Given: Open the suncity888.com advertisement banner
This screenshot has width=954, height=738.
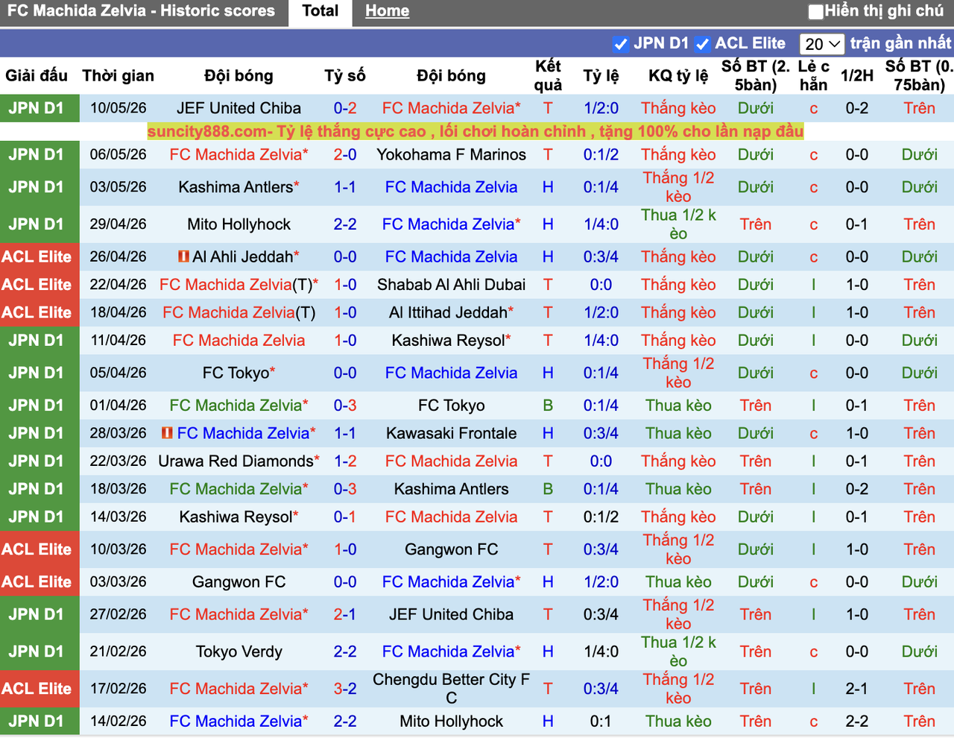Looking at the screenshot, I should [476, 132].
